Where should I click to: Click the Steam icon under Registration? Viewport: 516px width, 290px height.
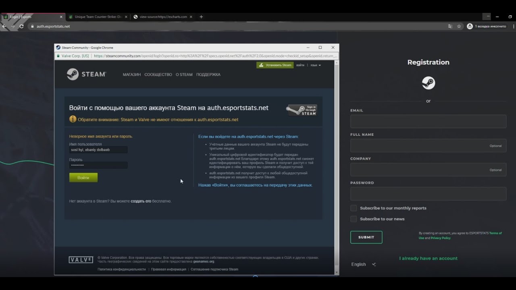coord(428,83)
